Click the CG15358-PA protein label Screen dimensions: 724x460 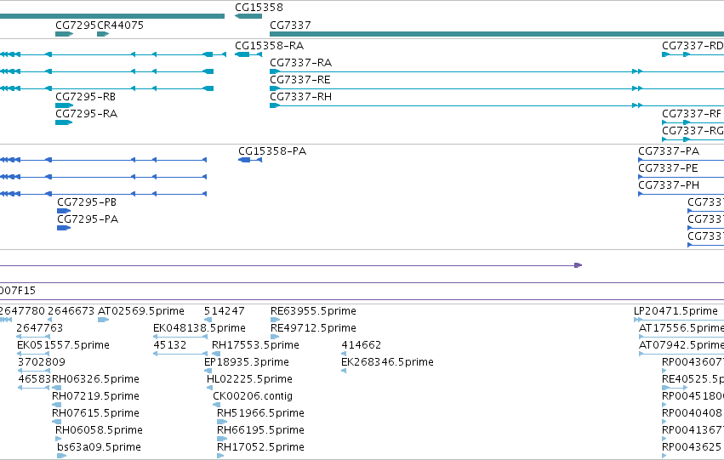272,150
